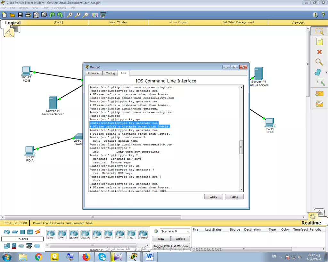Screen dimensions: 328x262
Task: Select the Draw Polygon shape tool
Action: click(x=318, y=72)
